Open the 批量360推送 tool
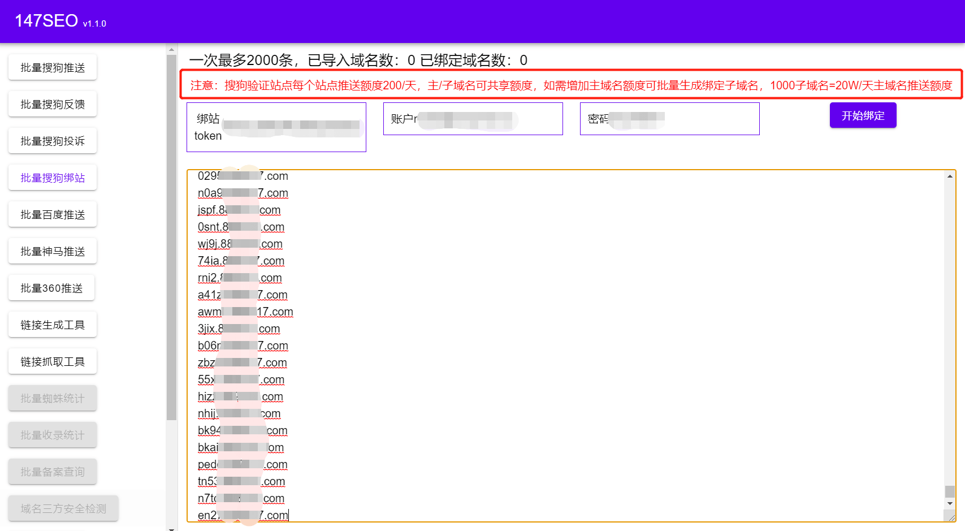The image size is (965, 531). tap(51, 287)
